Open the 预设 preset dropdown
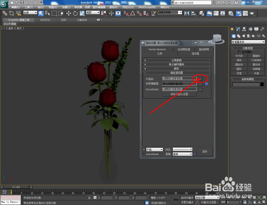This screenshot has width=267, height=205. [x=182, y=149]
